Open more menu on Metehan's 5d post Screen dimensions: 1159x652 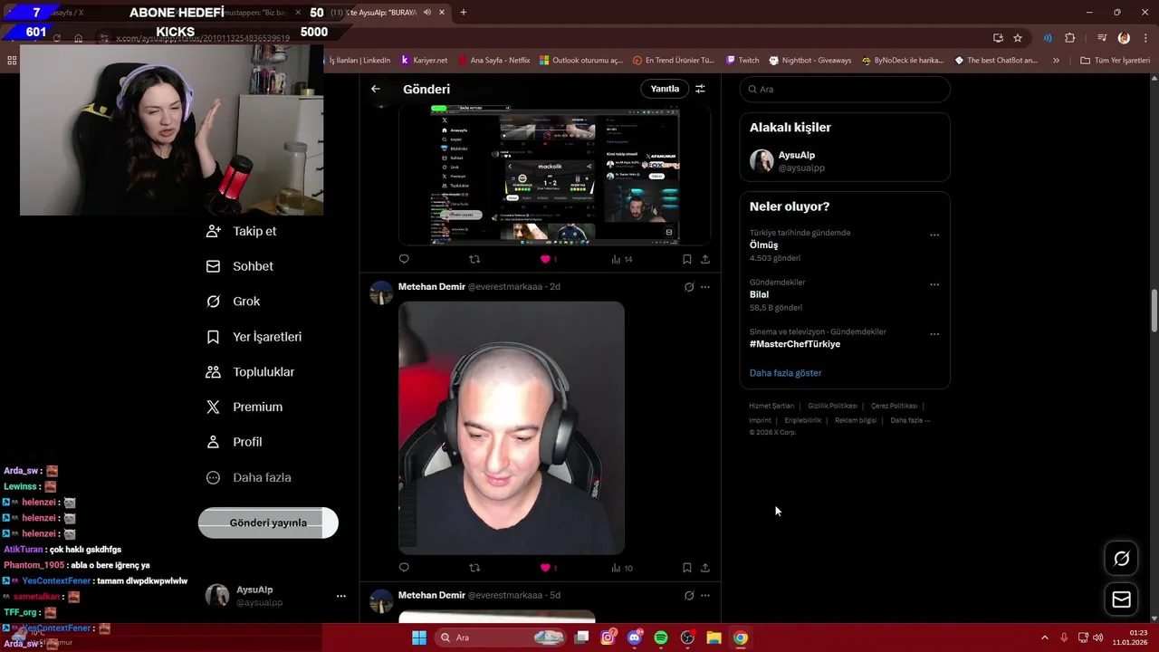(705, 595)
